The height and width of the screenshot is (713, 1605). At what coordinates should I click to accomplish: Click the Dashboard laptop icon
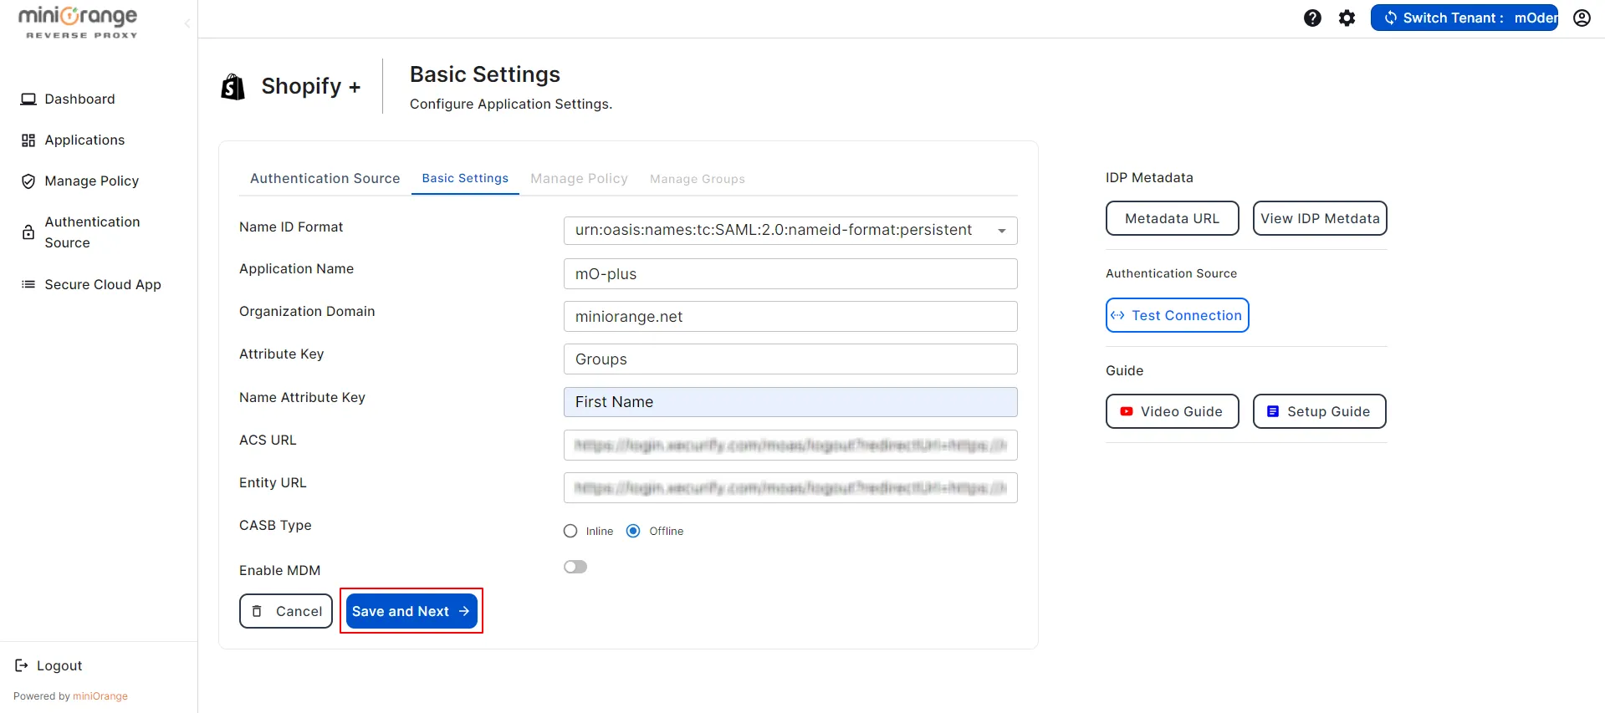pos(28,99)
